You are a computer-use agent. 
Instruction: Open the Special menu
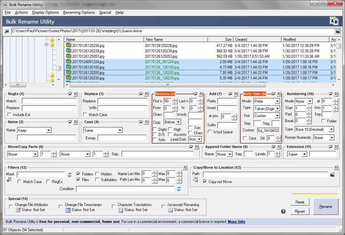coord(105,12)
